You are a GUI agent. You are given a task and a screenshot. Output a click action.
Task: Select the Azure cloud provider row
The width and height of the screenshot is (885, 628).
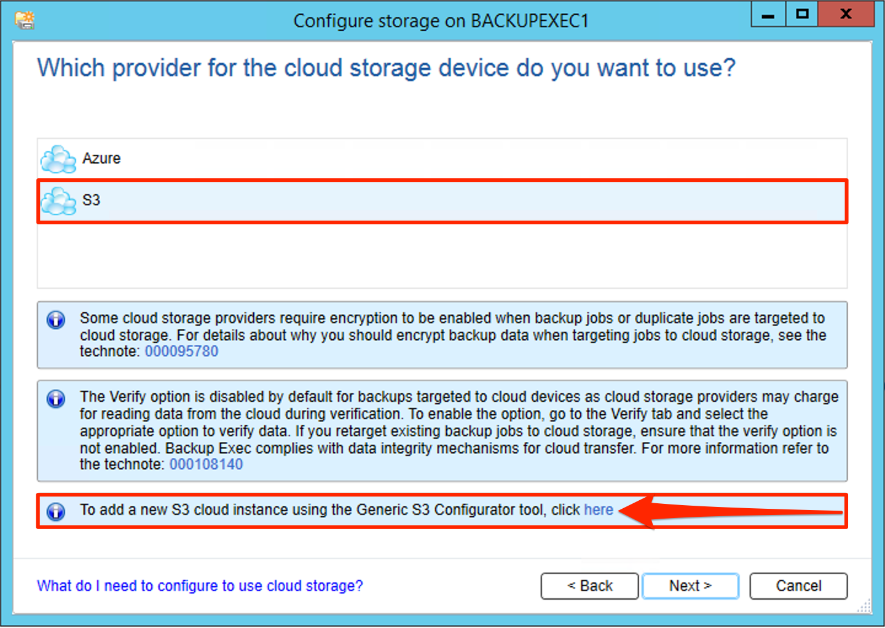pos(442,159)
